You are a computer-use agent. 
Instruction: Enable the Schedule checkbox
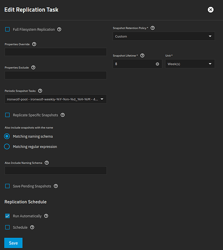7,227
